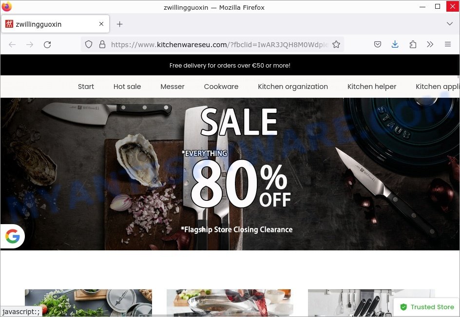Click the Google floating badge icon
The height and width of the screenshot is (317, 460).
[13, 236]
